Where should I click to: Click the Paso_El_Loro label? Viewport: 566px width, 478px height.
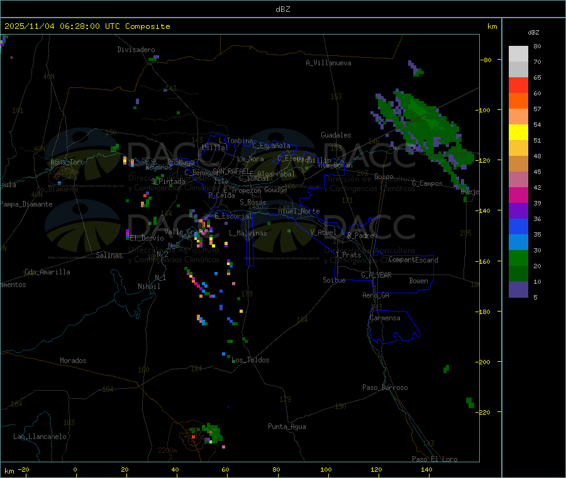click(435, 459)
